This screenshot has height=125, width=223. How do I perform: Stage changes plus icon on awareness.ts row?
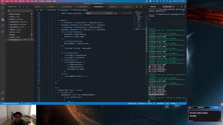tap(29, 40)
